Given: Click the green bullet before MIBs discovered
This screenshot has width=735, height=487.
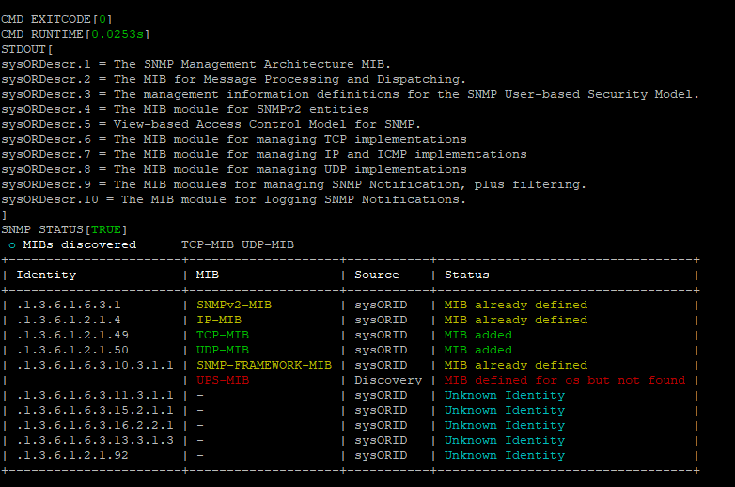Looking at the screenshot, I should point(12,244).
